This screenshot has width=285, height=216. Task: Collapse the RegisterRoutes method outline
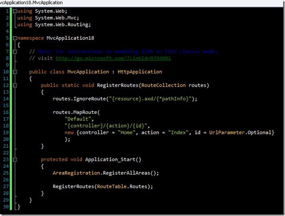tap(15, 85)
